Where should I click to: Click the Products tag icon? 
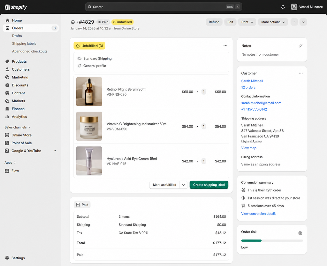pyautogui.click(x=7, y=61)
